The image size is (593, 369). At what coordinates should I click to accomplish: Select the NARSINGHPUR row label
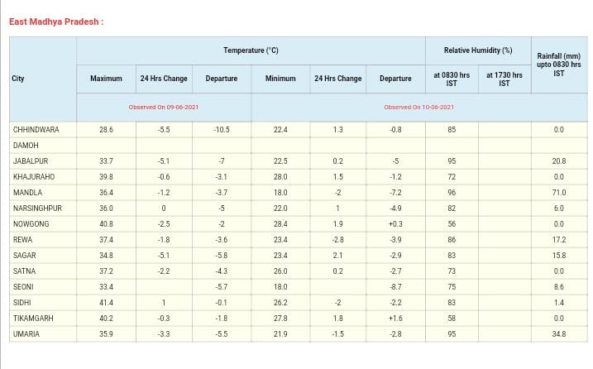coord(38,208)
